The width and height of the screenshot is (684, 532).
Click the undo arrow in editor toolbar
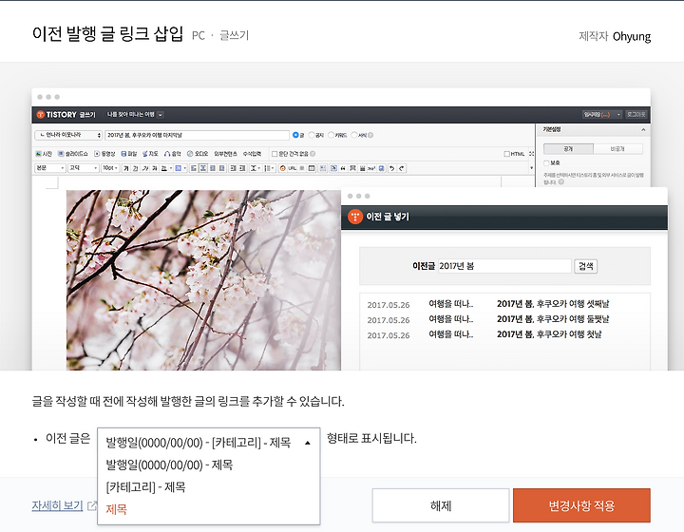coord(391,168)
